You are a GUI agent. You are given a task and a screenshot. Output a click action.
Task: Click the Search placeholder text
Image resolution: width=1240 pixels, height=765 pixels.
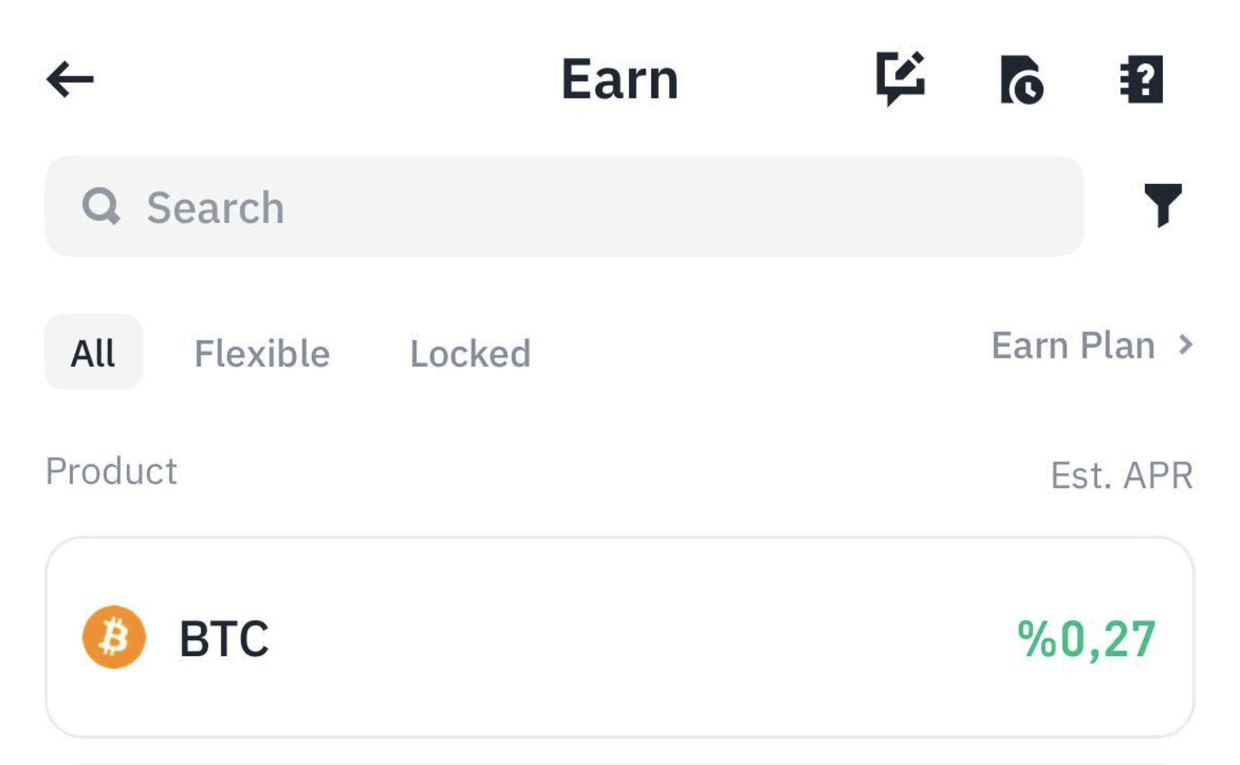(216, 208)
